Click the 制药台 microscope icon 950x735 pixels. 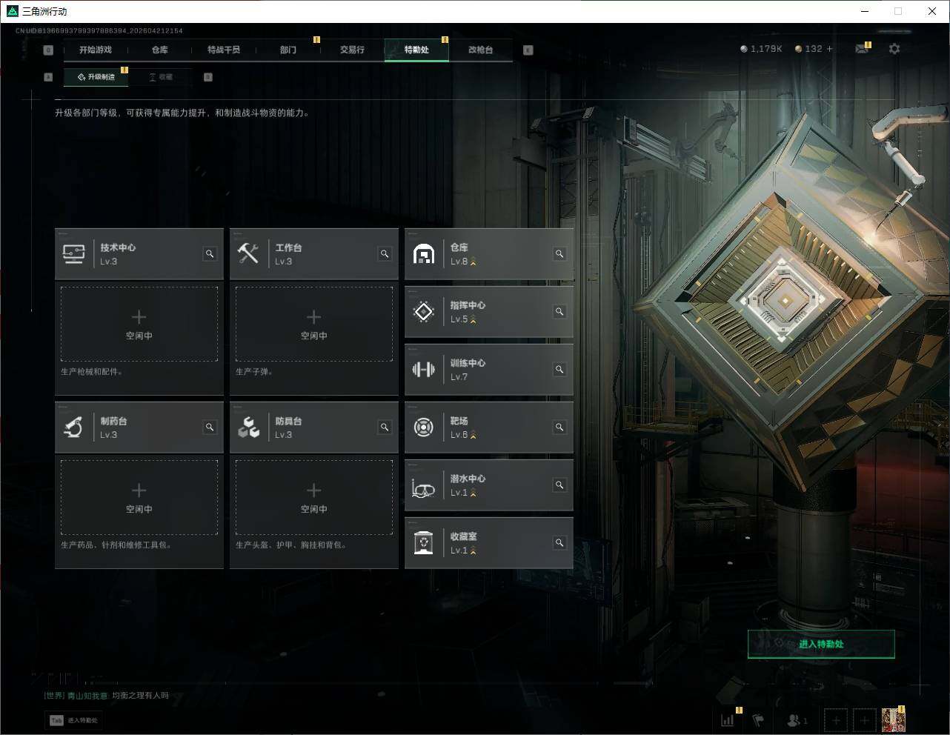[73, 428]
